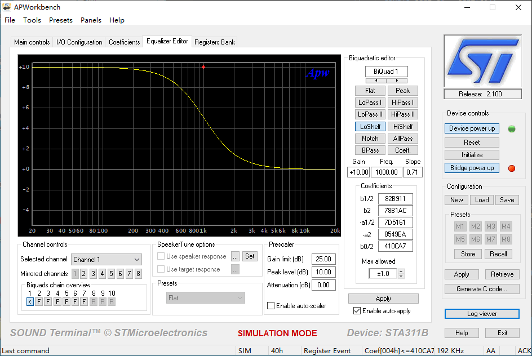This screenshot has width=532, height=356.
Task: Click the Retrieve button
Action: (502, 274)
